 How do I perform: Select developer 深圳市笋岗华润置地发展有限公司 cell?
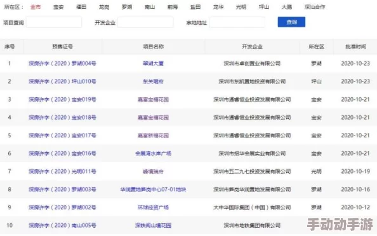[x=252, y=189]
